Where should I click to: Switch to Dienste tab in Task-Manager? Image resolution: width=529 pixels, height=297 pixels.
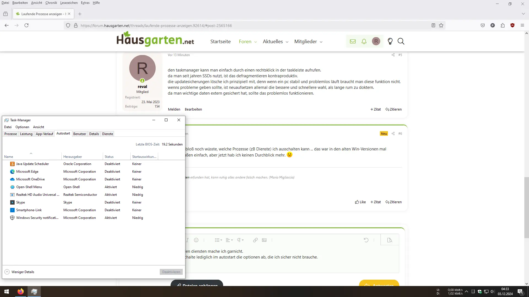pos(107,134)
